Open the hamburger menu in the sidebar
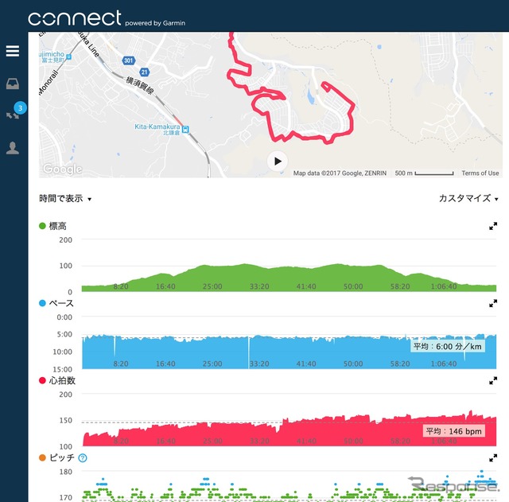This screenshot has width=509, height=502. [13, 51]
